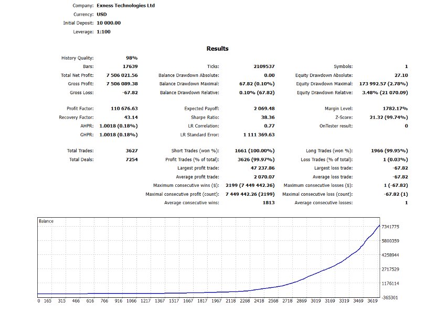Click Maximal consecutive profit value 7 449 442.26 (2199)
Viewport: 447px width, 314px height.
[x=250, y=194]
